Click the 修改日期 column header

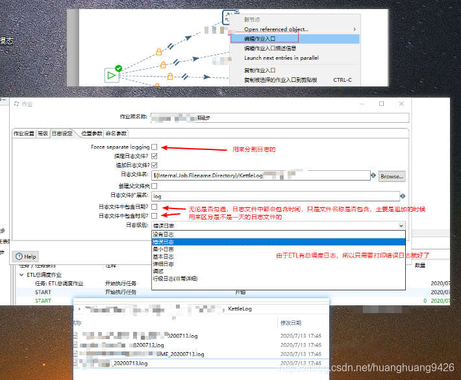290,323
